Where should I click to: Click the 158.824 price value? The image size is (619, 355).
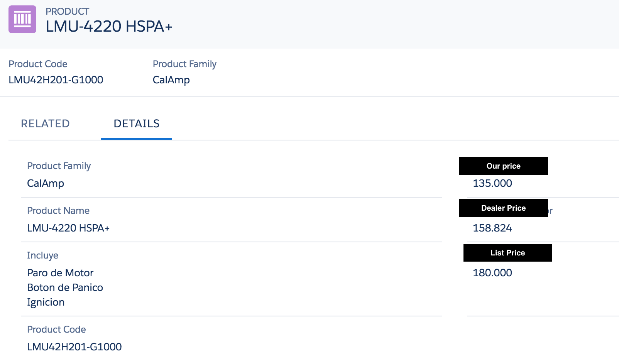point(492,228)
